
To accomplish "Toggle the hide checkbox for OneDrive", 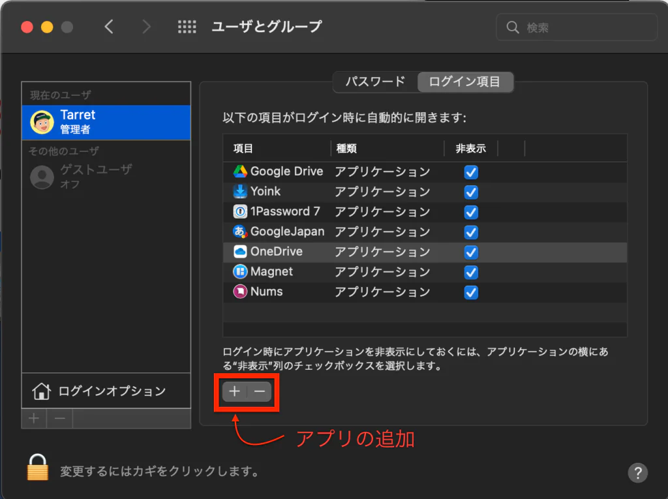I will (x=470, y=252).
